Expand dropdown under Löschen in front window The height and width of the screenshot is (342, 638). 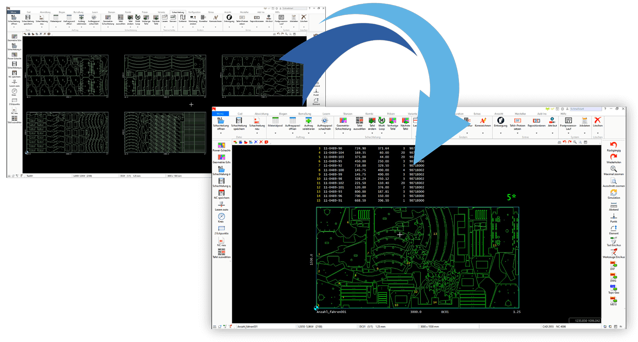(x=598, y=133)
